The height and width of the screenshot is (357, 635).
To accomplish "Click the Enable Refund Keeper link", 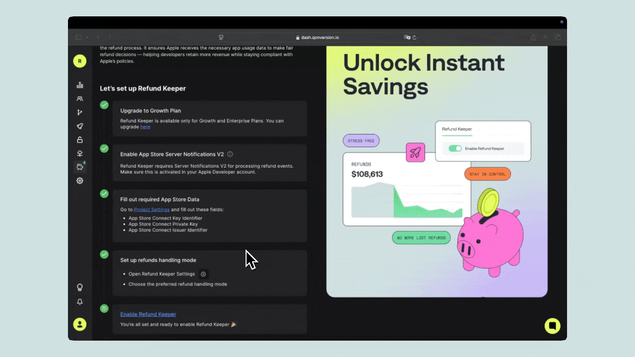I will pyautogui.click(x=148, y=314).
